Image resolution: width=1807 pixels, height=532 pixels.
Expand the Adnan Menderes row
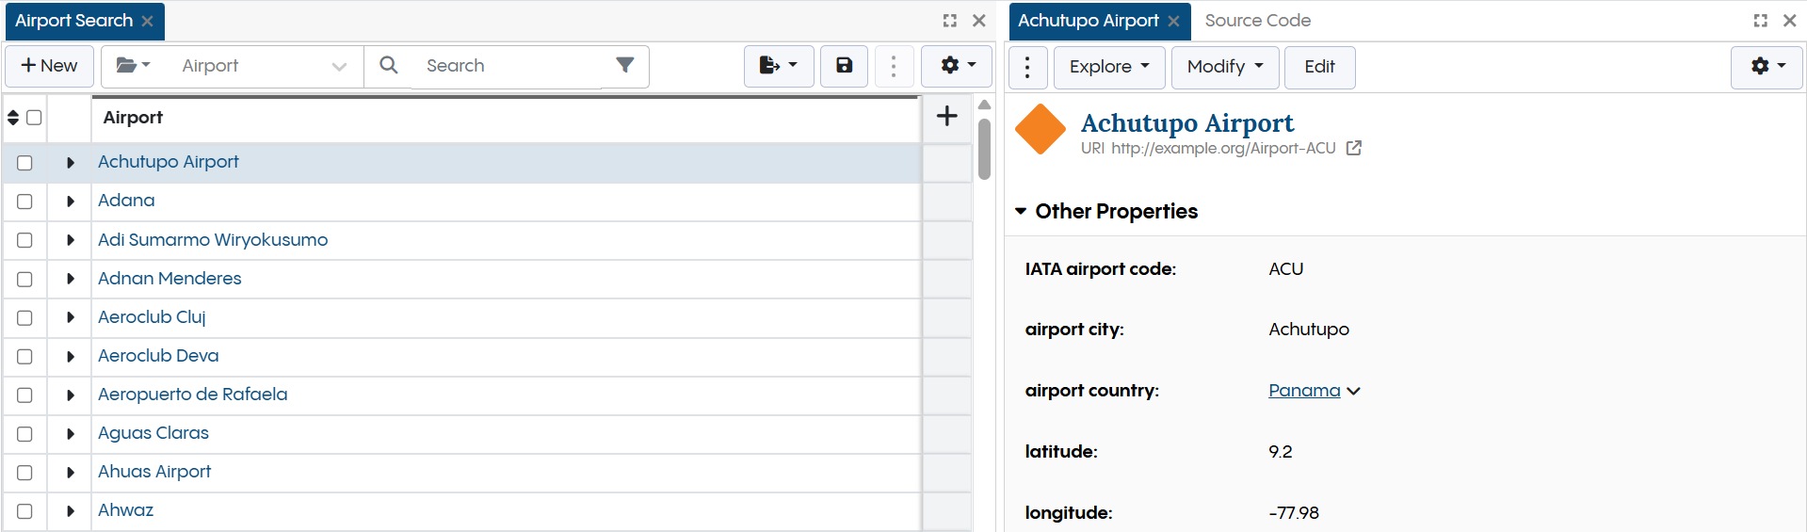pyautogui.click(x=70, y=279)
